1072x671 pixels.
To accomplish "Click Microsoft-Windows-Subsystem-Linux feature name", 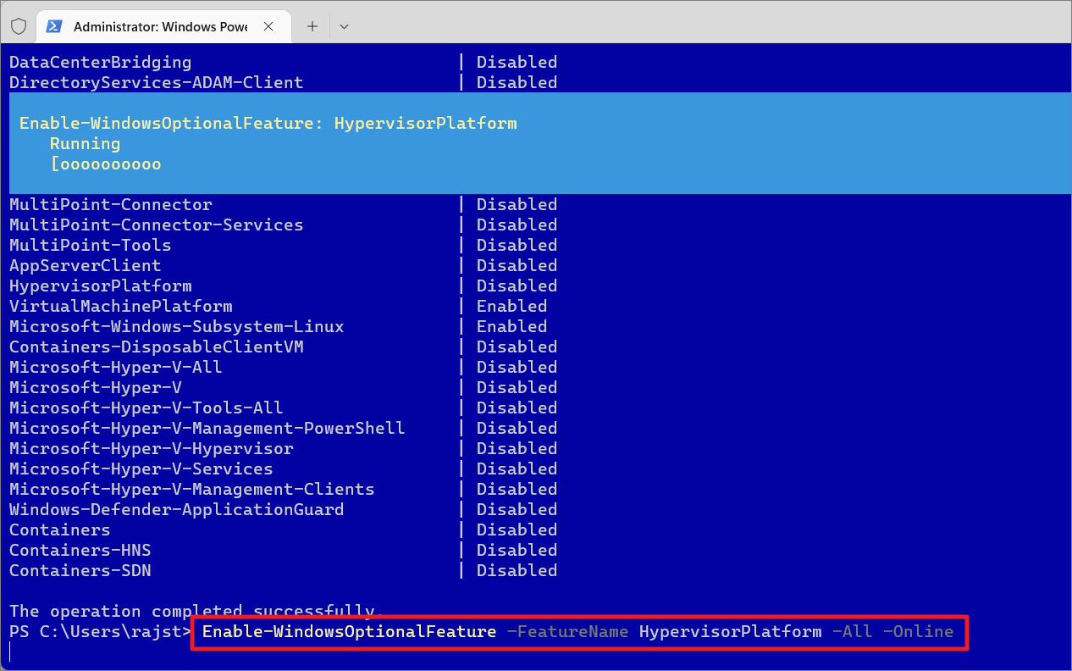I will (176, 326).
